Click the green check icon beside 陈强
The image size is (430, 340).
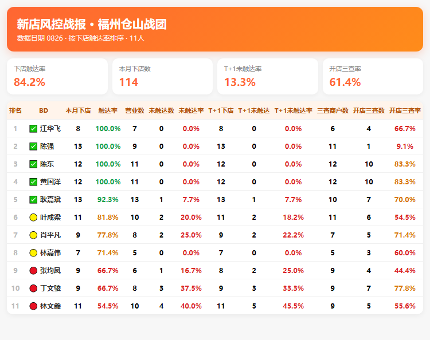33,146
